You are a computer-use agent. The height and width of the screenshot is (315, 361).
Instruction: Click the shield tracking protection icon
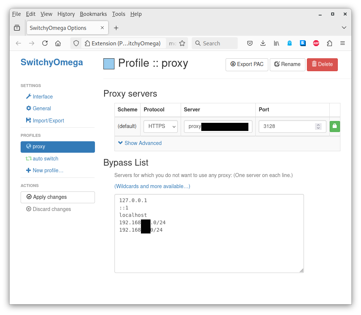(76, 43)
